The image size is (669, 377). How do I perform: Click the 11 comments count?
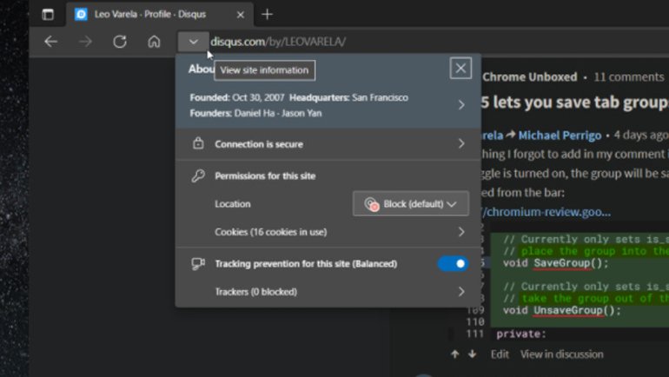point(629,77)
